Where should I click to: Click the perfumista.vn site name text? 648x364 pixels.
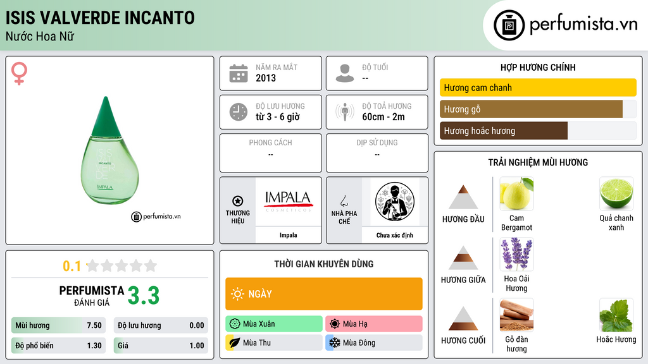click(x=583, y=24)
